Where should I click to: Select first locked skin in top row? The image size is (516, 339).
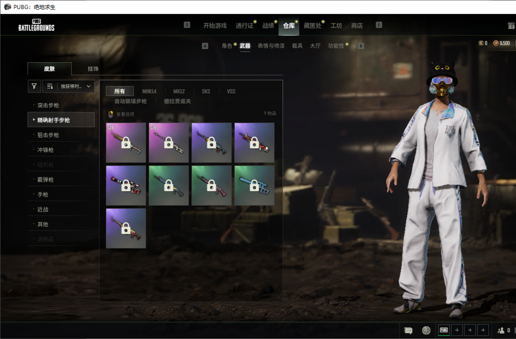pos(126,142)
